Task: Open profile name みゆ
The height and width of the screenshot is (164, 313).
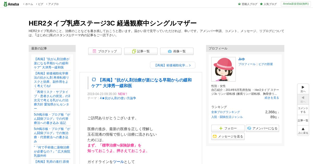Action: [242, 59]
